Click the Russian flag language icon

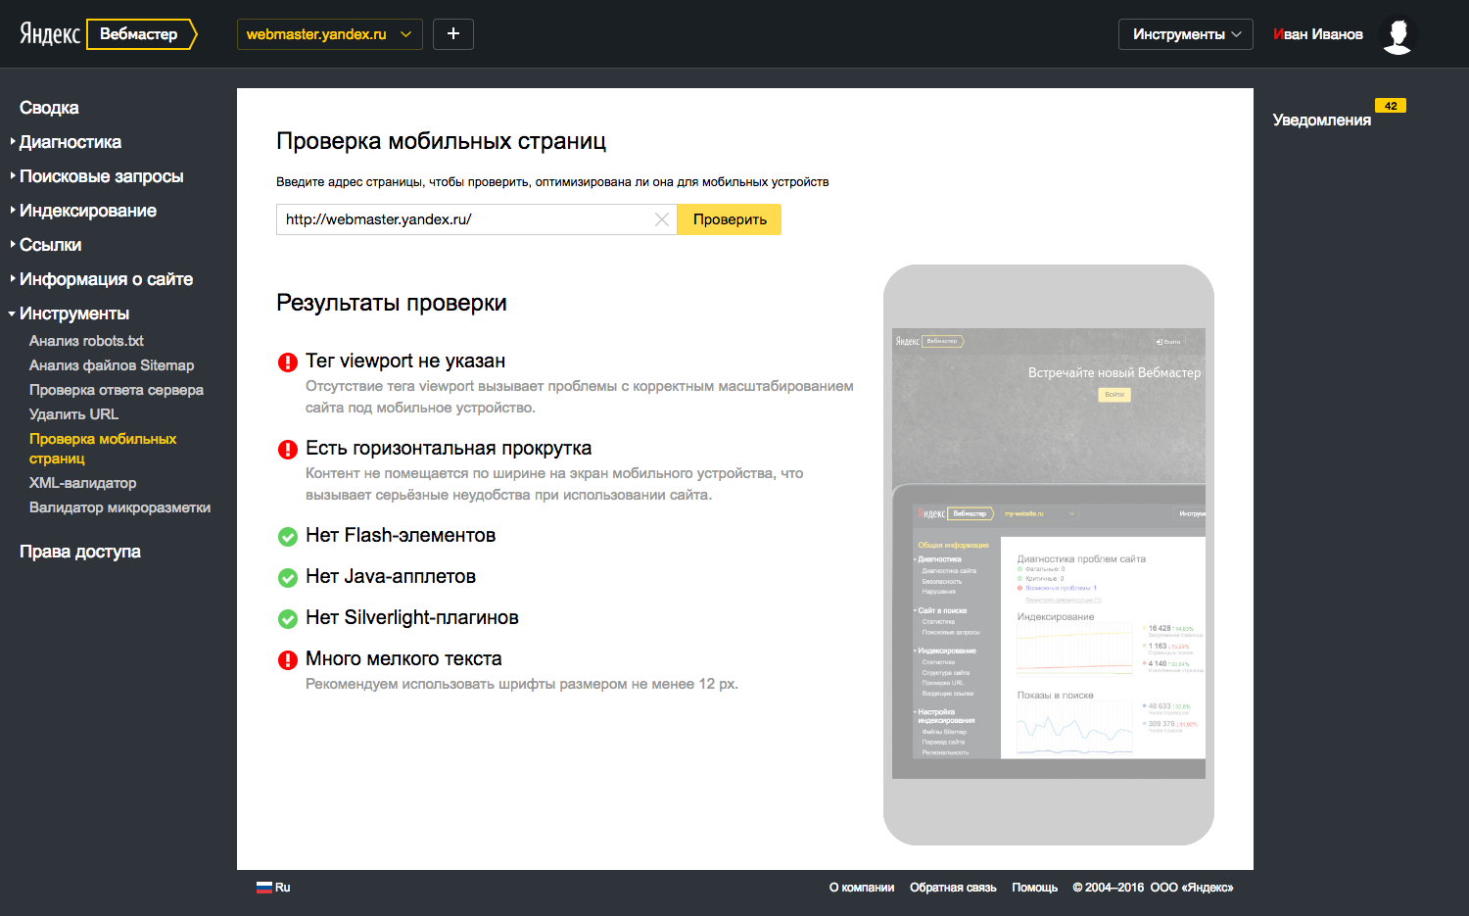click(264, 888)
